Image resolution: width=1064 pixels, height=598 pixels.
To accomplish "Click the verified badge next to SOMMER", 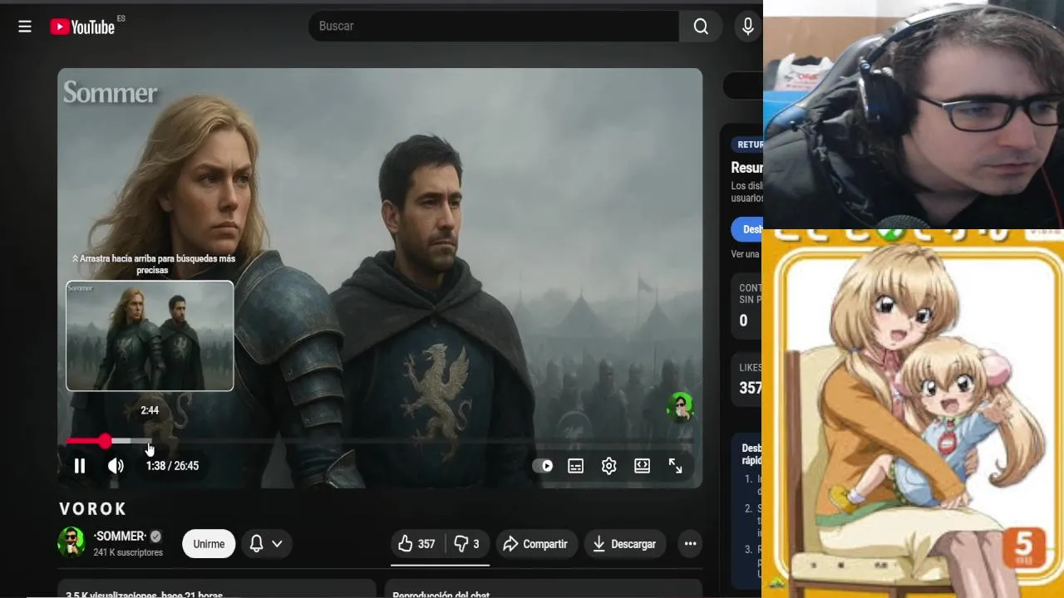I will (155, 537).
